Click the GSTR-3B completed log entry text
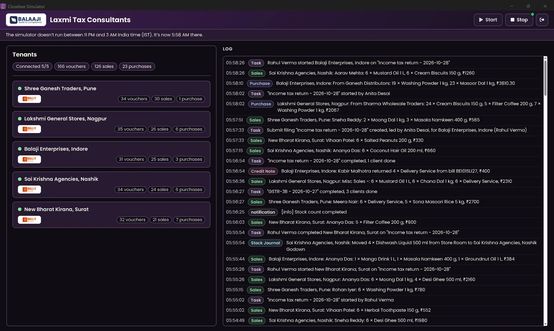Viewport: 554px width, 331px height. (322, 192)
